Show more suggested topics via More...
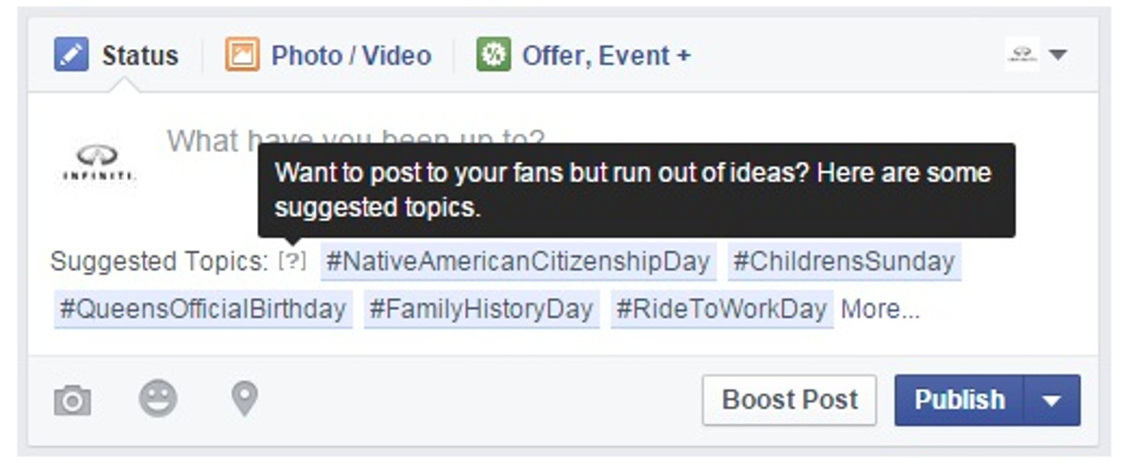Image resolution: width=1135 pixels, height=463 pixels. point(880,309)
